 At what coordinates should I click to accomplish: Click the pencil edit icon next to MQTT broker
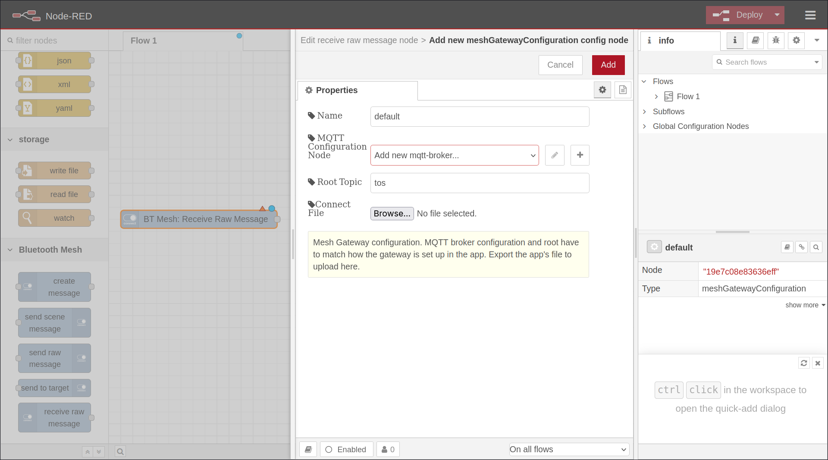pyautogui.click(x=554, y=155)
